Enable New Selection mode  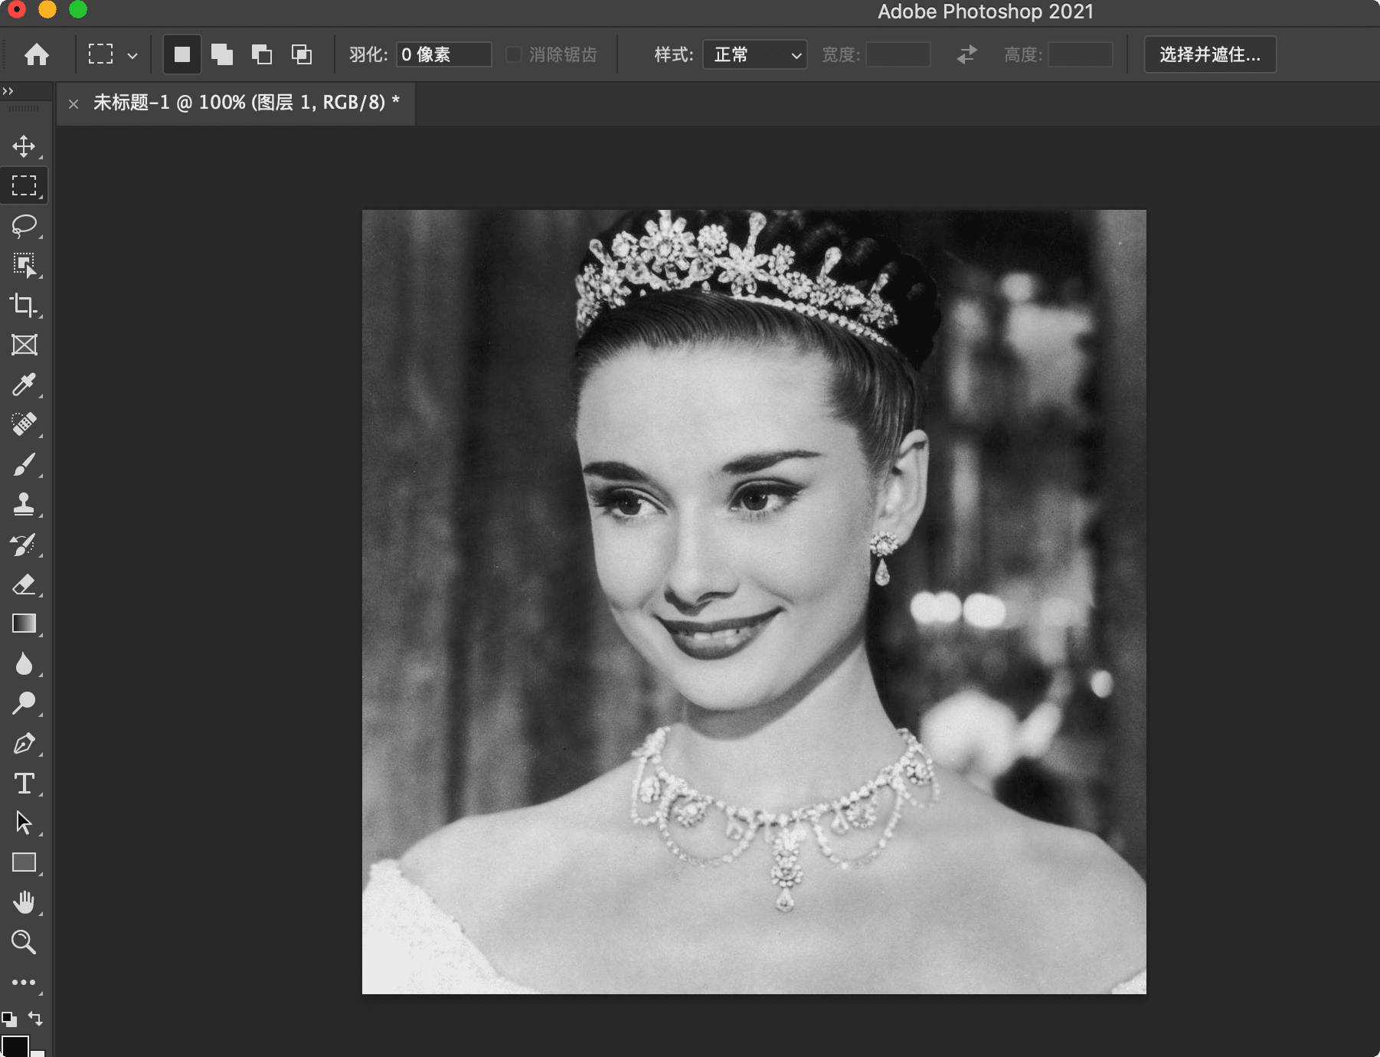pyautogui.click(x=182, y=54)
